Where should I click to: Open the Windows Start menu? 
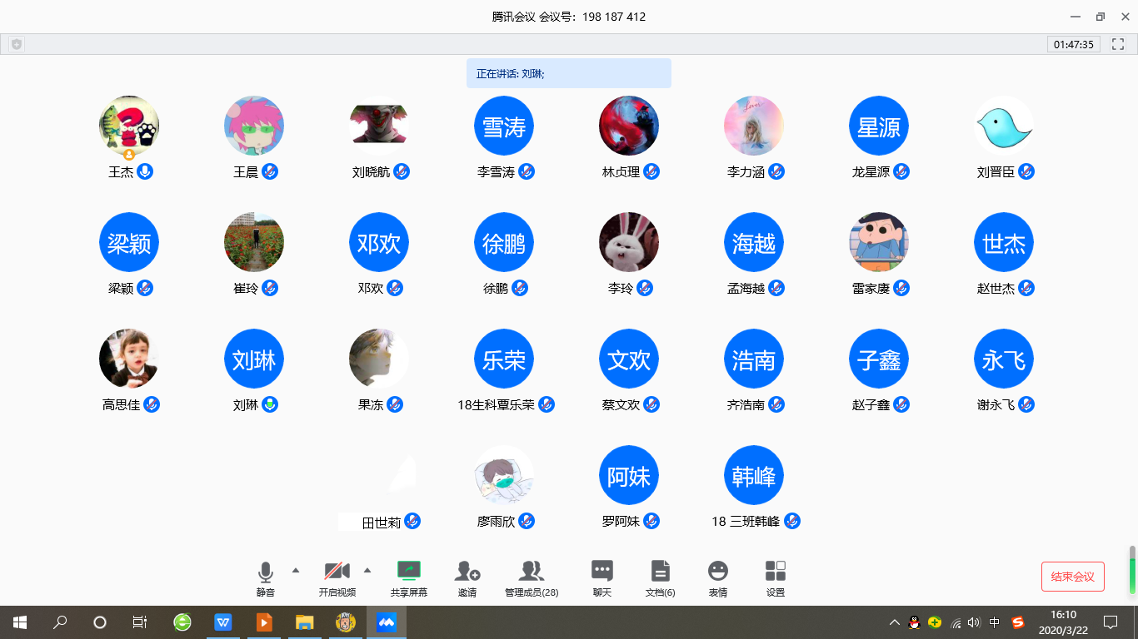pos(19,622)
